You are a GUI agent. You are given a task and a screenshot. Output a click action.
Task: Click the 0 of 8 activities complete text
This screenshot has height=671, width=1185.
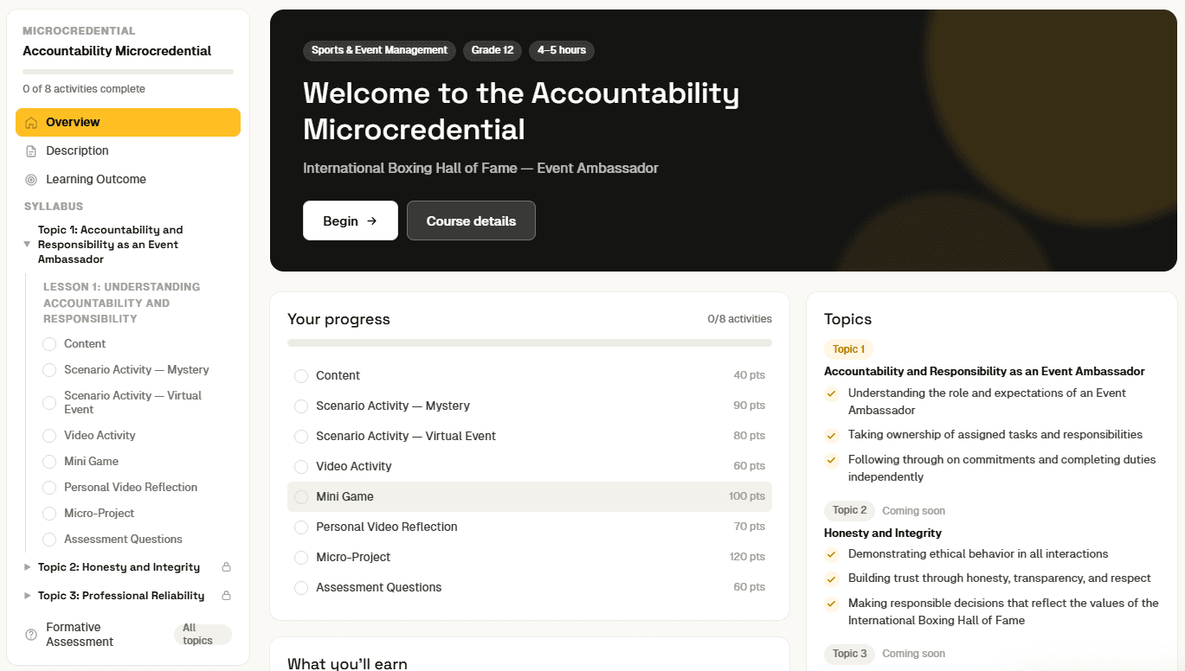(x=84, y=89)
